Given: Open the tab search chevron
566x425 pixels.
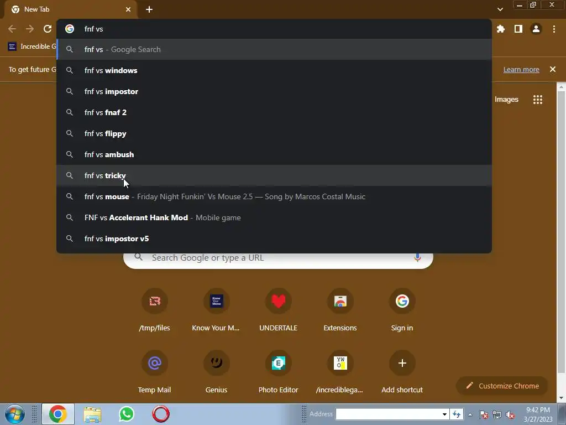Looking at the screenshot, I should (x=500, y=9).
